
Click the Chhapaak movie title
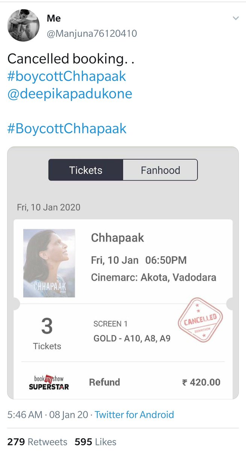(x=118, y=238)
